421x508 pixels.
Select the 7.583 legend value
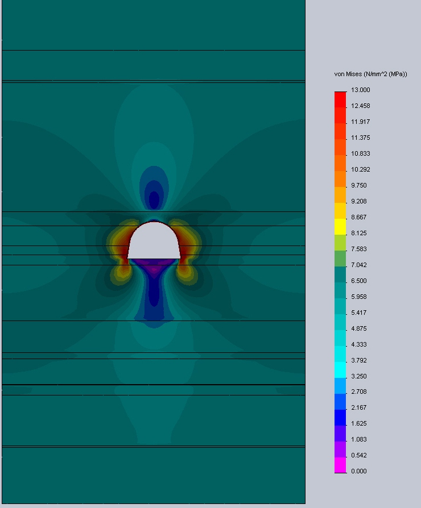pyautogui.click(x=359, y=248)
